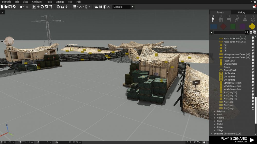Switch to the History tab
The image size is (257, 144).
click(x=241, y=12)
